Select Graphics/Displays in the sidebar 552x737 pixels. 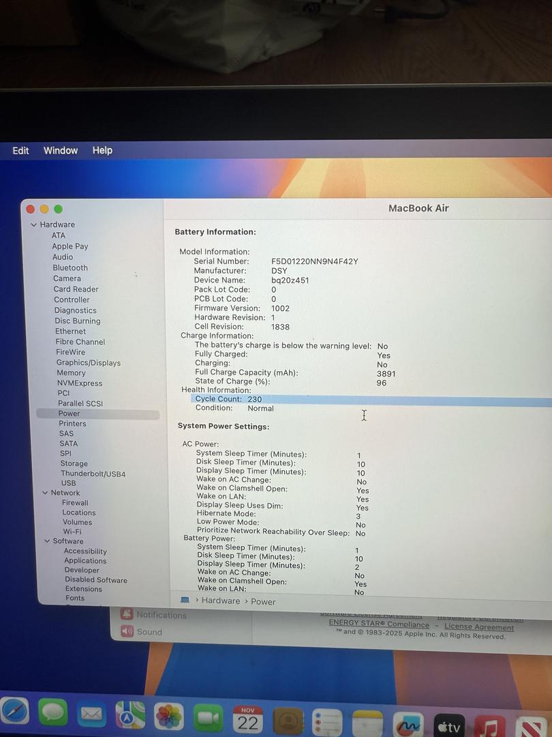click(89, 362)
